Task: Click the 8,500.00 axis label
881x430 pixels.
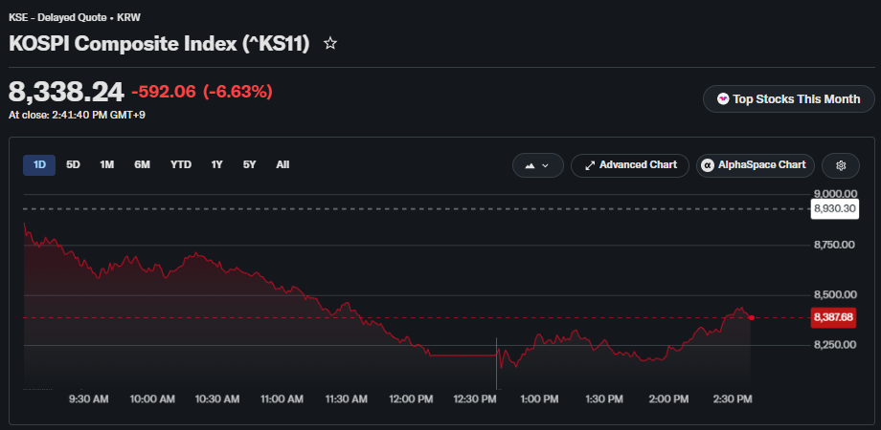Action: [x=834, y=295]
